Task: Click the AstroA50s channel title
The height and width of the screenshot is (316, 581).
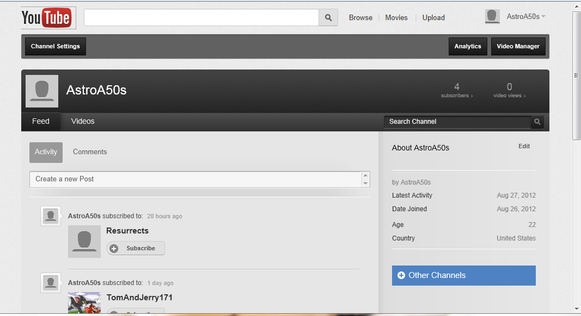Action: (96, 90)
